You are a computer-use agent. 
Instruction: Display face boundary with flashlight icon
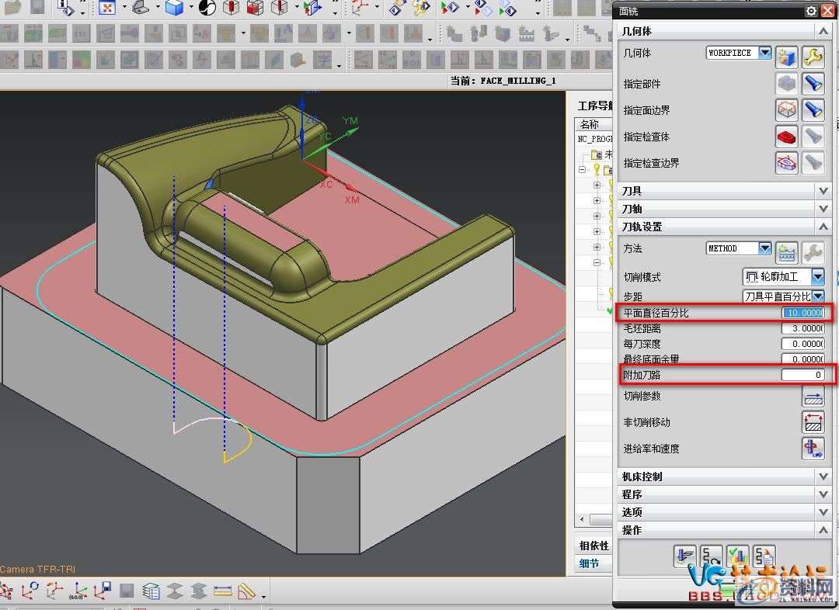[813, 109]
